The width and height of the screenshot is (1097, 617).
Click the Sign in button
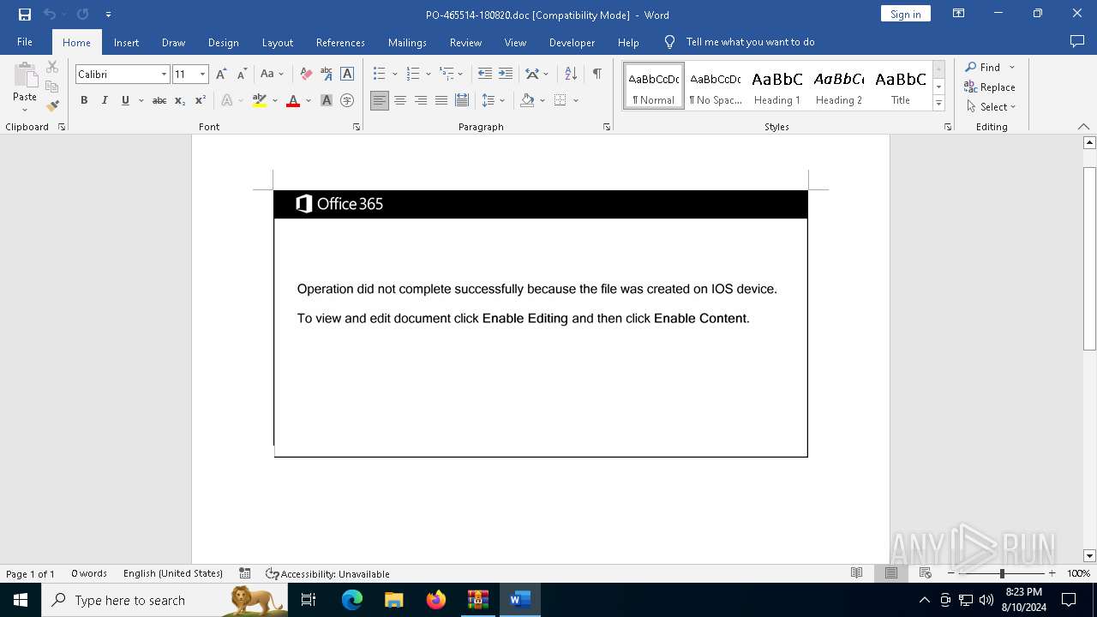click(905, 14)
